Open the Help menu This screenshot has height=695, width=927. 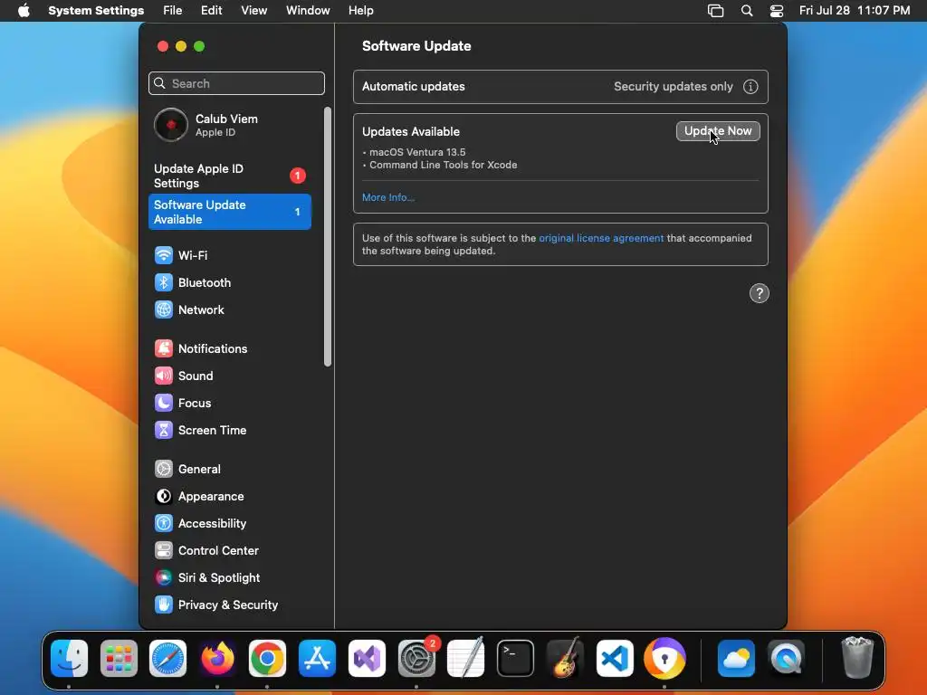pos(360,11)
